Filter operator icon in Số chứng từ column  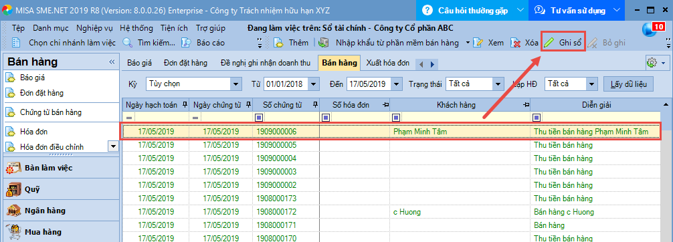[258, 117]
